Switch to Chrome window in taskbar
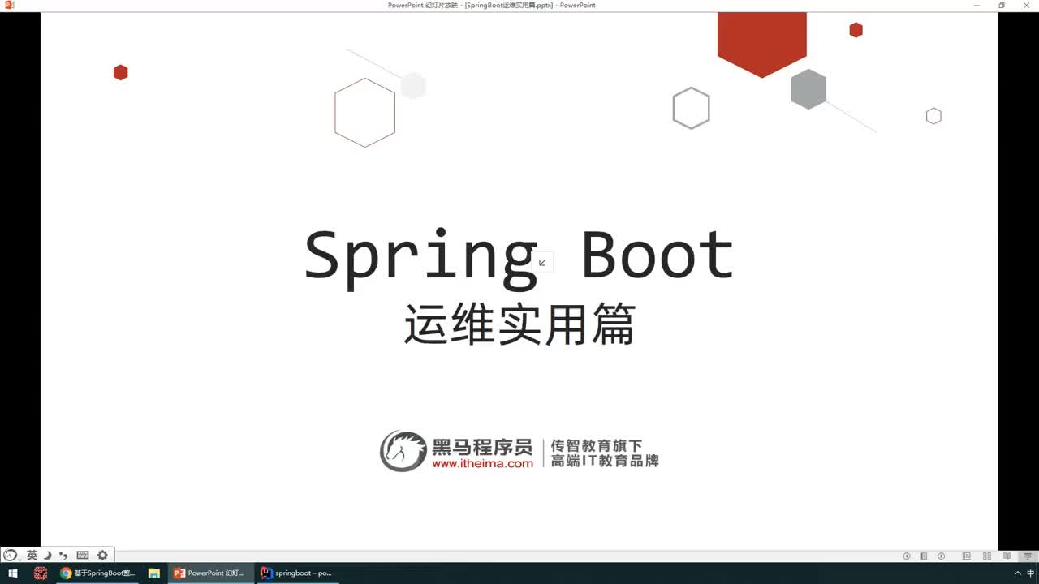 (97, 573)
